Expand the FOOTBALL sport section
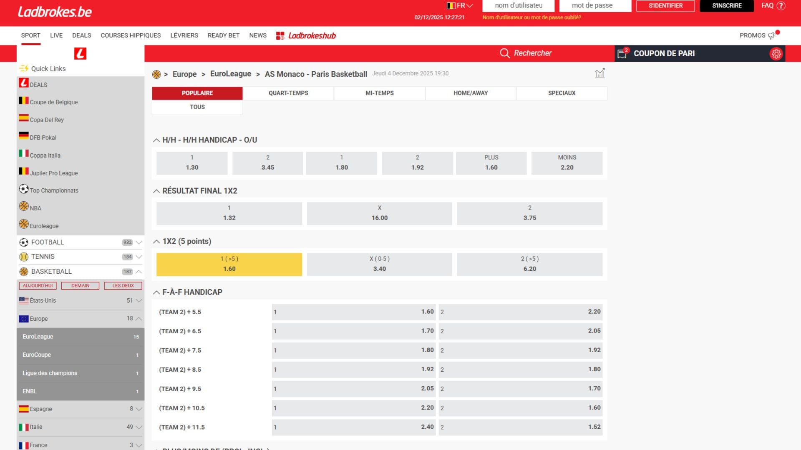Image resolution: width=801 pixels, height=450 pixels. [81, 242]
